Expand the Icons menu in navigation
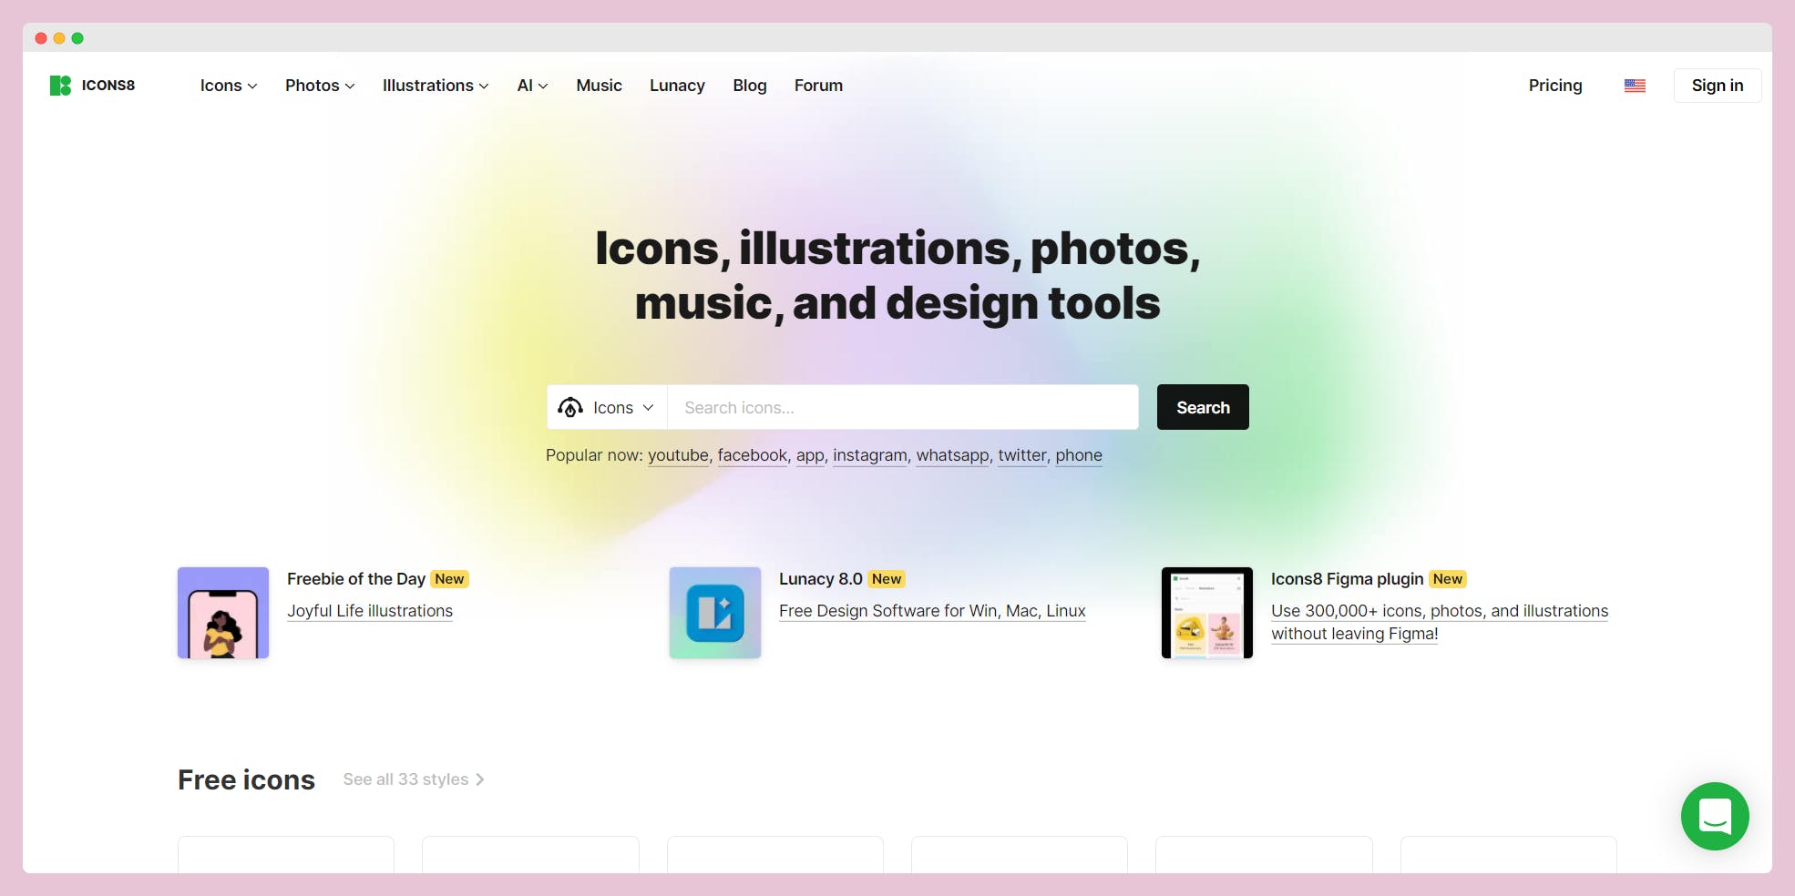This screenshot has width=1795, height=896. (x=229, y=86)
